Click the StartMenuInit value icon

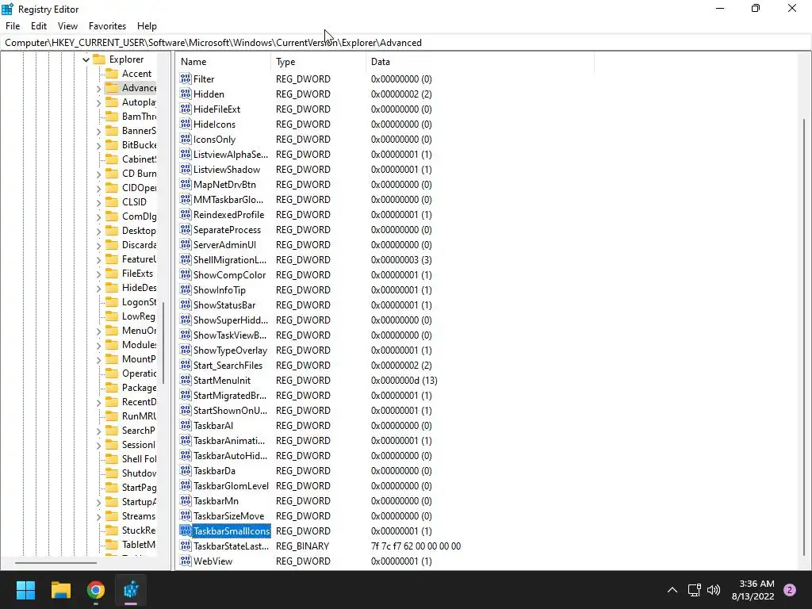point(186,380)
